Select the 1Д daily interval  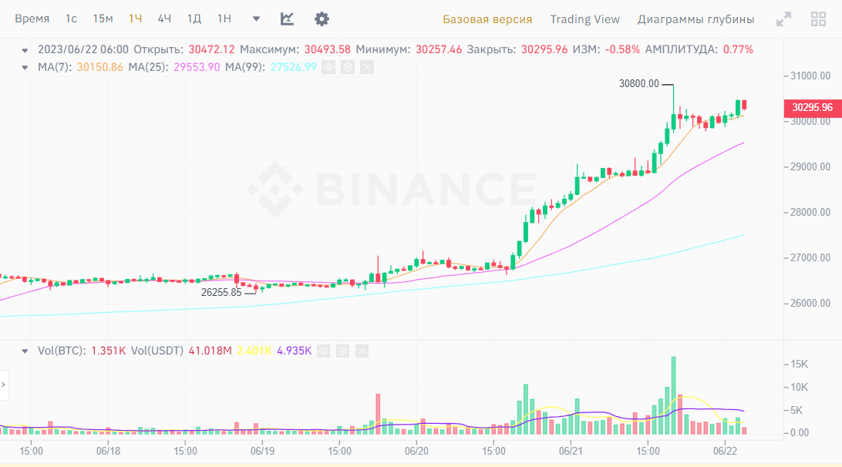pos(194,18)
